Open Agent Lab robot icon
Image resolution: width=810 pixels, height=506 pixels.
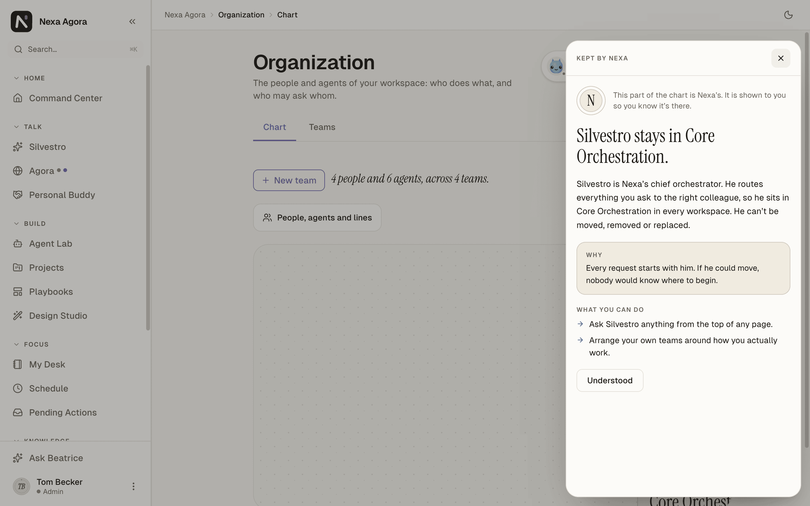point(18,244)
